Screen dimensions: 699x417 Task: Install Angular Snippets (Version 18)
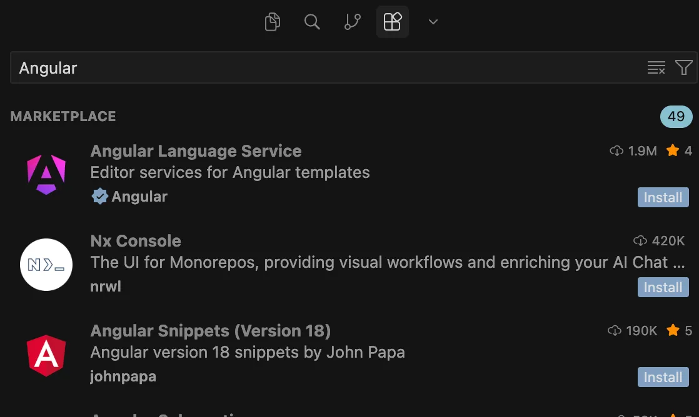click(663, 377)
